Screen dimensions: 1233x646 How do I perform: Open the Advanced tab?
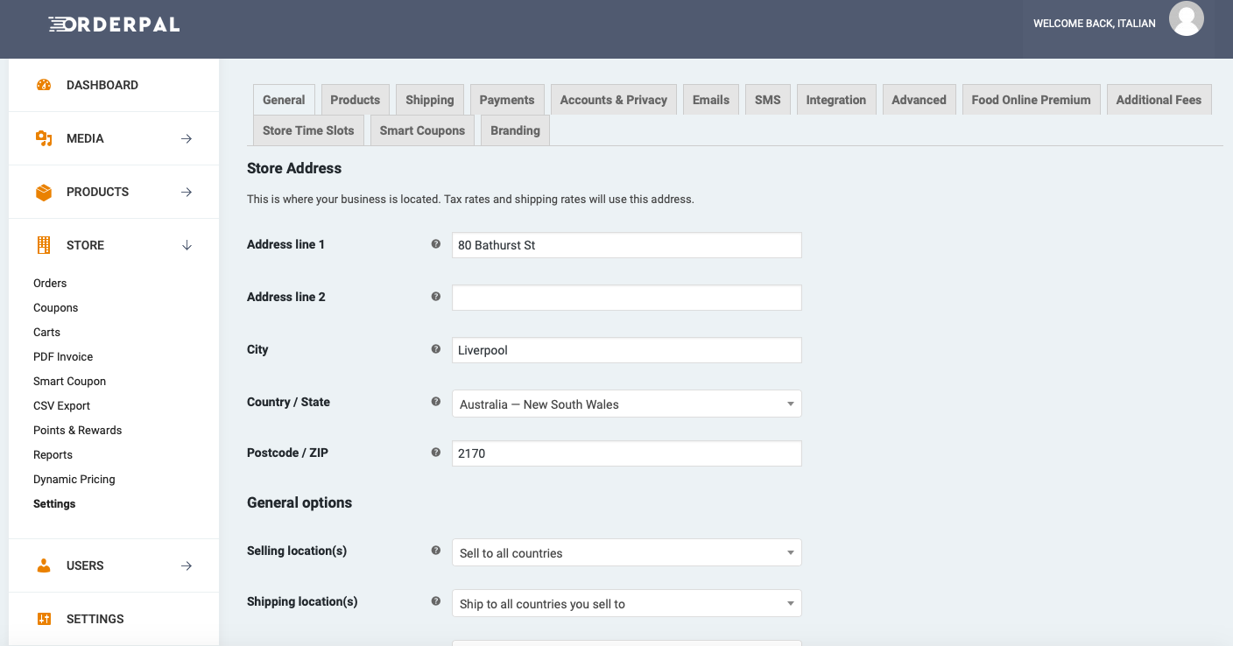click(919, 100)
